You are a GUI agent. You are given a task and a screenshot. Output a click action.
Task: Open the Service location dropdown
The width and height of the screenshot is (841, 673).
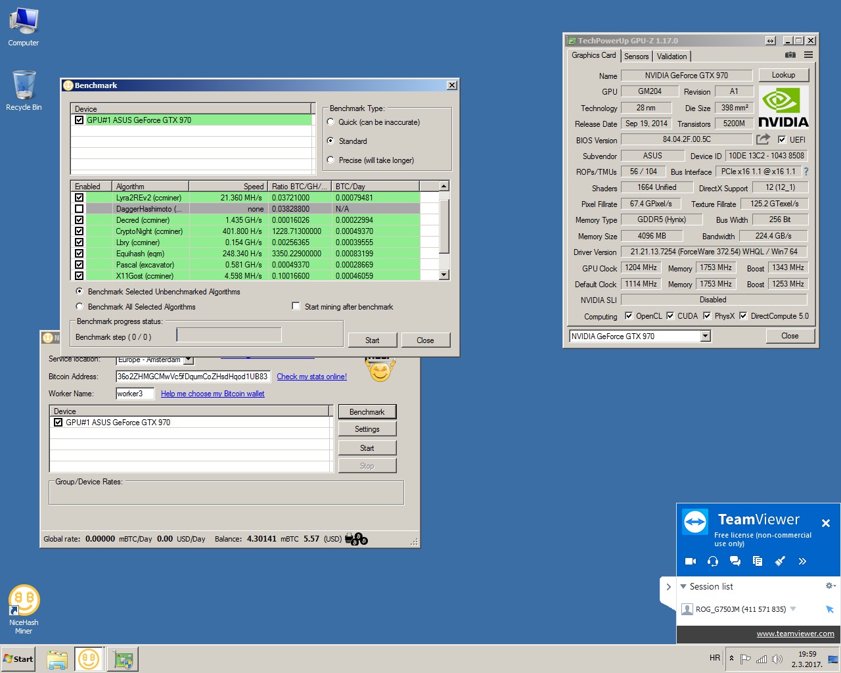189,360
